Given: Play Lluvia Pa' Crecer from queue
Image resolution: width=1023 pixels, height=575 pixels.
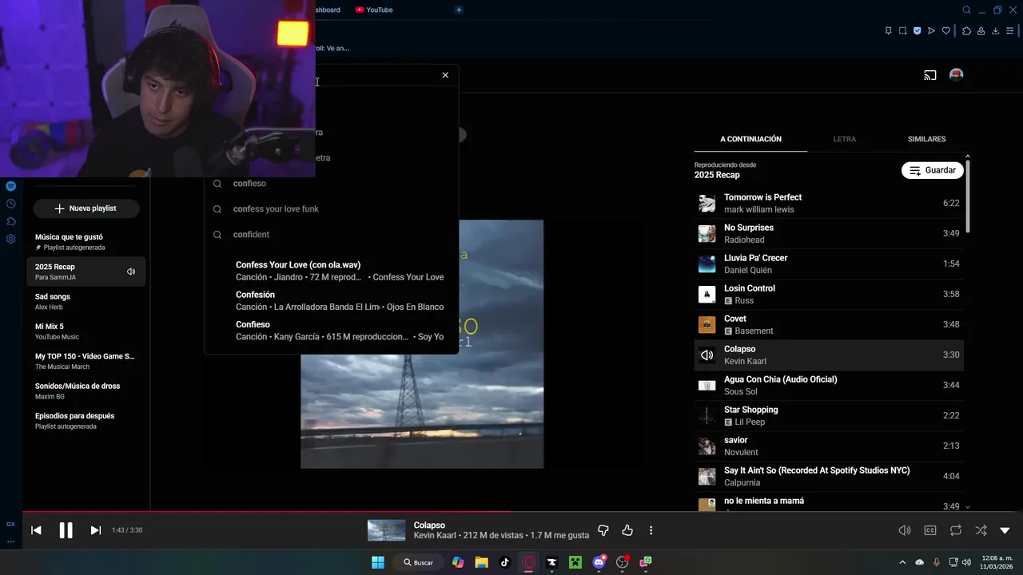Looking at the screenshot, I should point(829,264).
